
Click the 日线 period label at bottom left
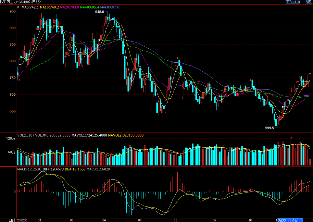[12, 220]
